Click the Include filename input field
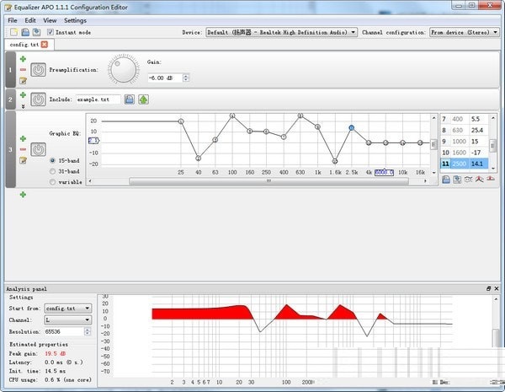 (98, 99)
